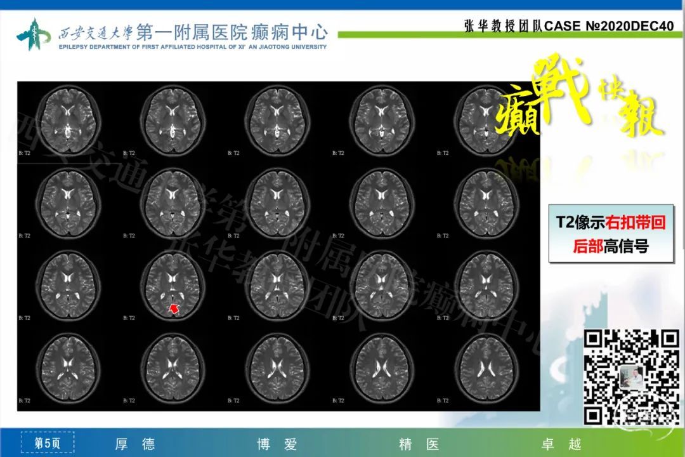Viewport: 685px width, 457px height.
Task: Click the motto 卓越 in footer
Action: 561,444
